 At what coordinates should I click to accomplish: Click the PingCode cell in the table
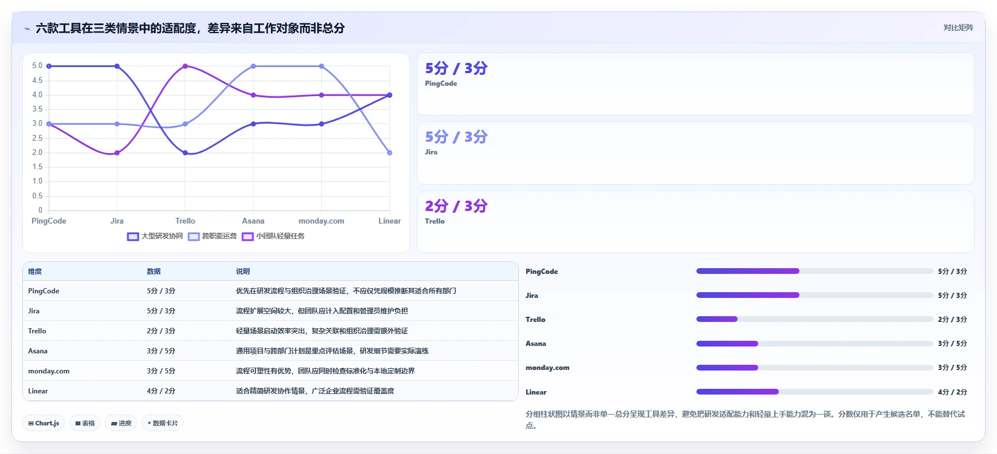44,291
